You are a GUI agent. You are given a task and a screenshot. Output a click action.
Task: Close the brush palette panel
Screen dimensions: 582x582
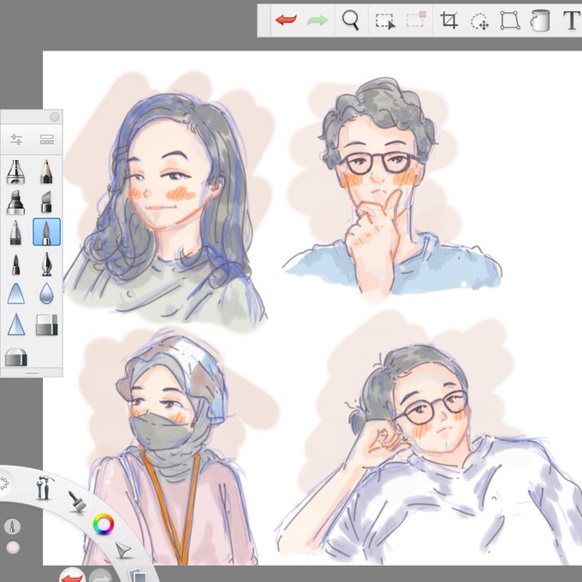pos(55,117)
